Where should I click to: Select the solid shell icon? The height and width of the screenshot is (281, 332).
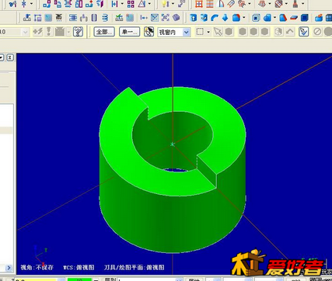coord(256,18)
